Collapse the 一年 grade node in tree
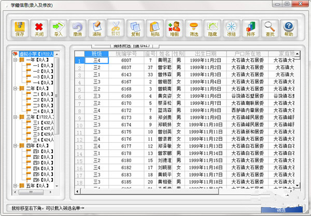Image resolution: width=311 pixels, height=216 pixels. click(15, 60)
